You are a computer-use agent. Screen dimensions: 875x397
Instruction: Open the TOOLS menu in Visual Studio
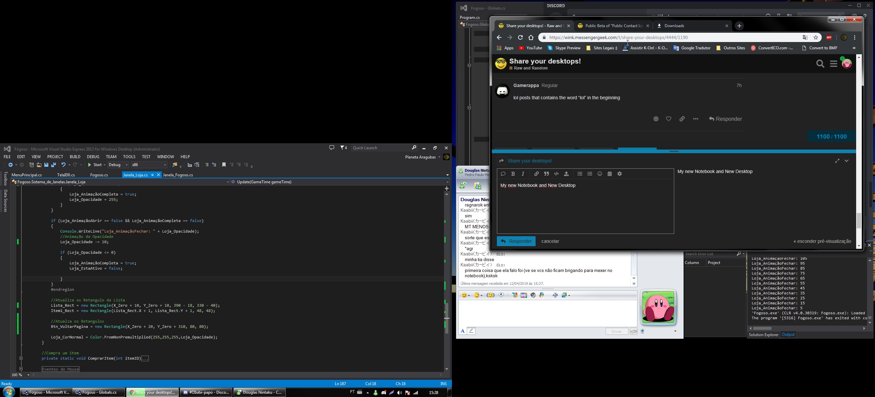[x=129, y=156]
